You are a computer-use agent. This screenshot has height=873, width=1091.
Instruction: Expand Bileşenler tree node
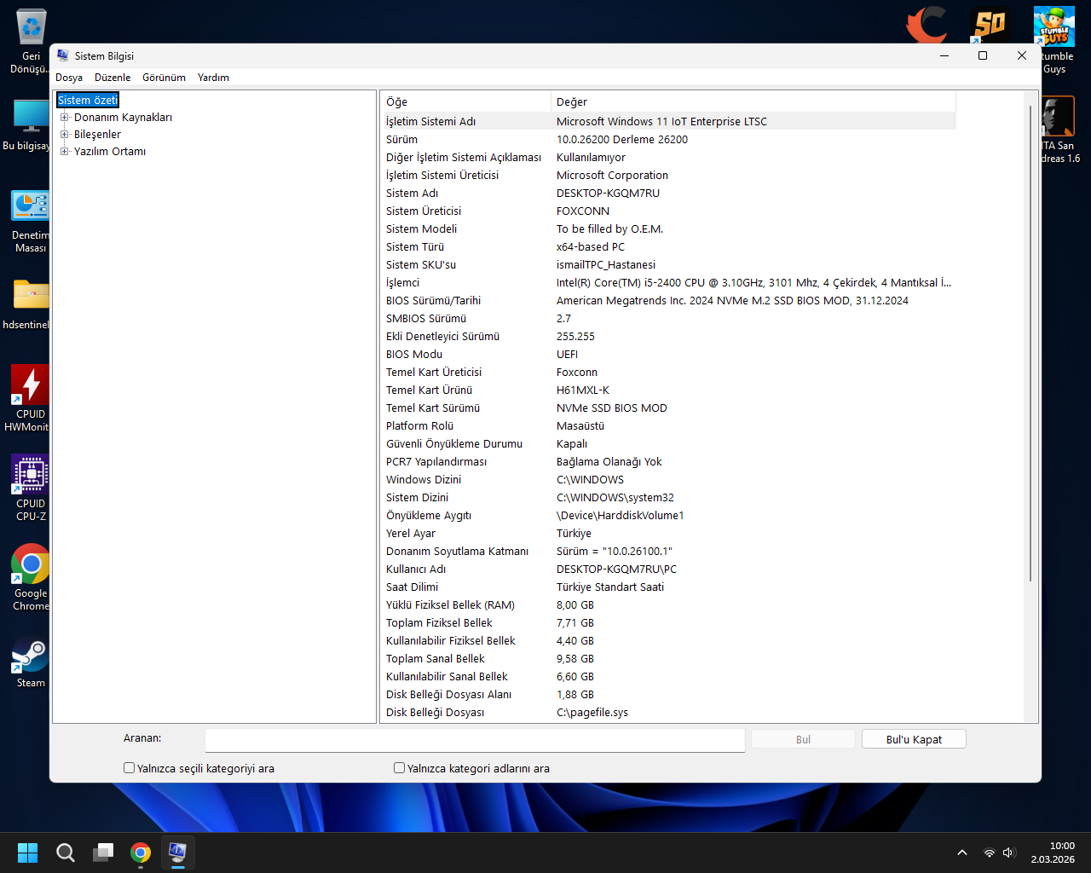64,135
